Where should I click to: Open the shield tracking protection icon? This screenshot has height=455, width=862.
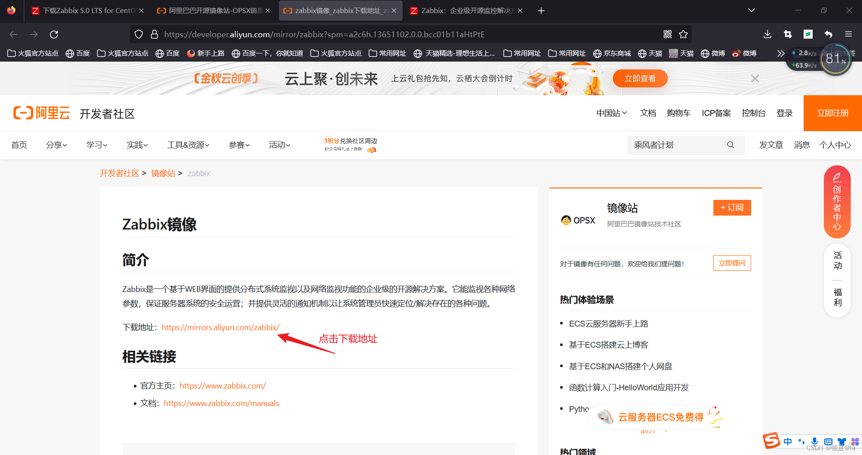click(x=139, y=34)
